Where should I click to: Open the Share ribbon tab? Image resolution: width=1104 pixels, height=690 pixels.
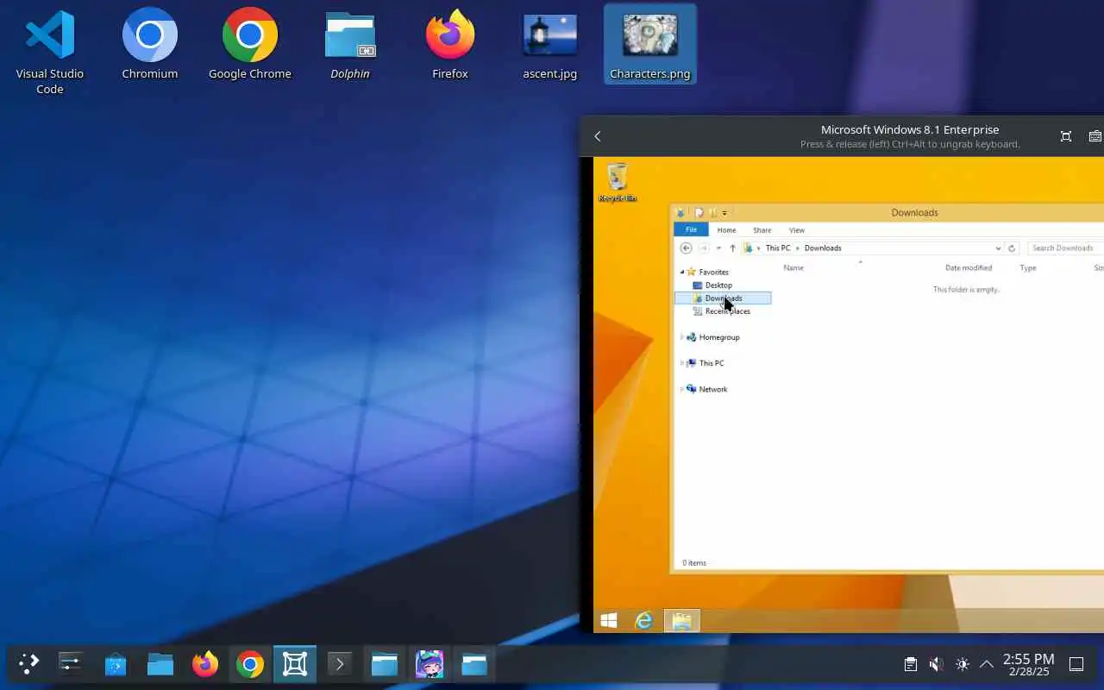coord(762,230)
